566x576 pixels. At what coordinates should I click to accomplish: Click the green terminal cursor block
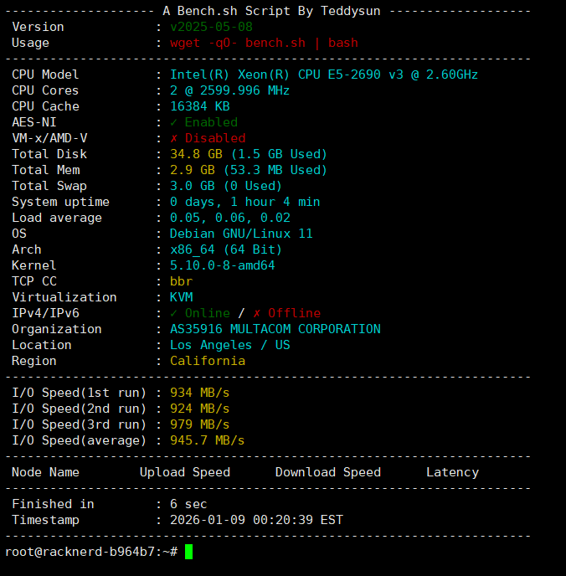[189, 552]
